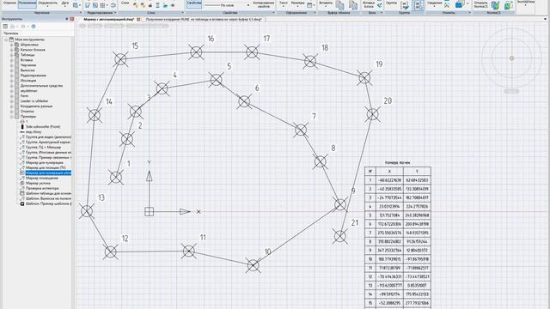
Task: Click the first icon in Инструменты panel toolbar
Action: pyautogui.click(x=5, y=27)
